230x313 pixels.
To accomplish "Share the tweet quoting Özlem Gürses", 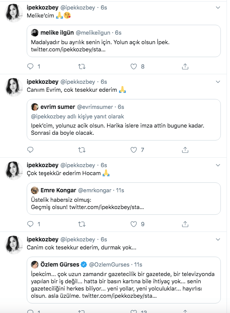I will (185, 311).
